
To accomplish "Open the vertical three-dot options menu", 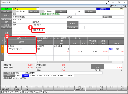I will point(121,6).
